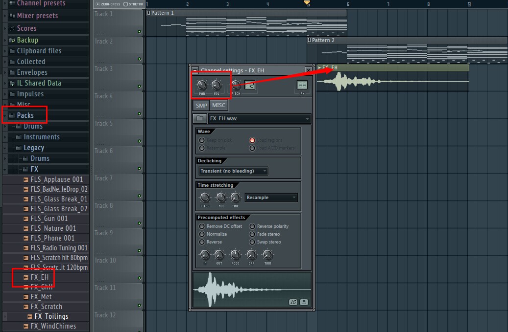This screenshot has height=332, width=508.
Task: Click the save icon on the waveform preview
Action: 304,302
